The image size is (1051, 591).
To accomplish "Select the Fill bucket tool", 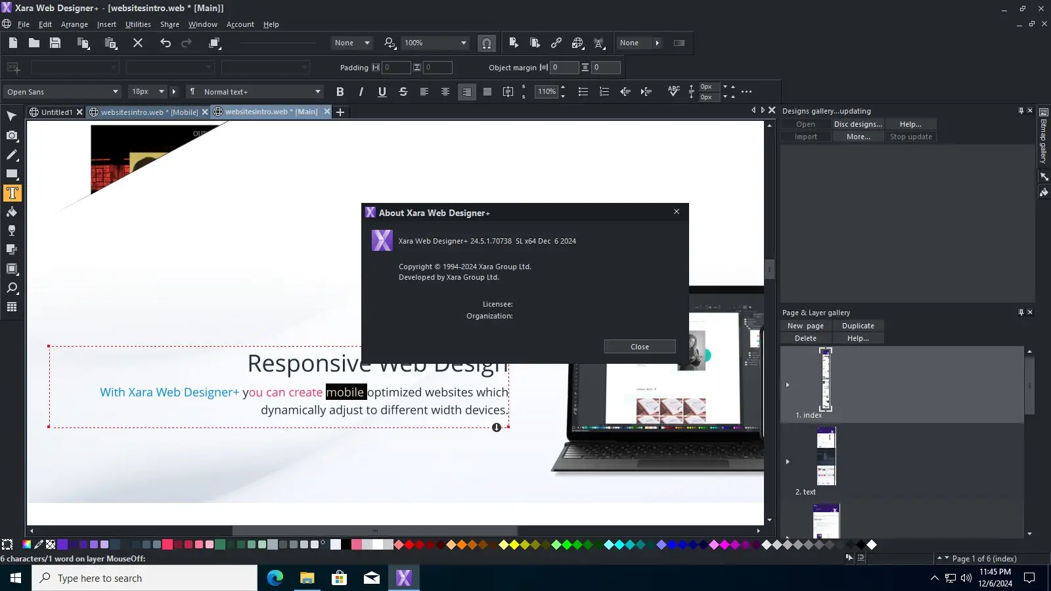I will click(x=12, y=211).
